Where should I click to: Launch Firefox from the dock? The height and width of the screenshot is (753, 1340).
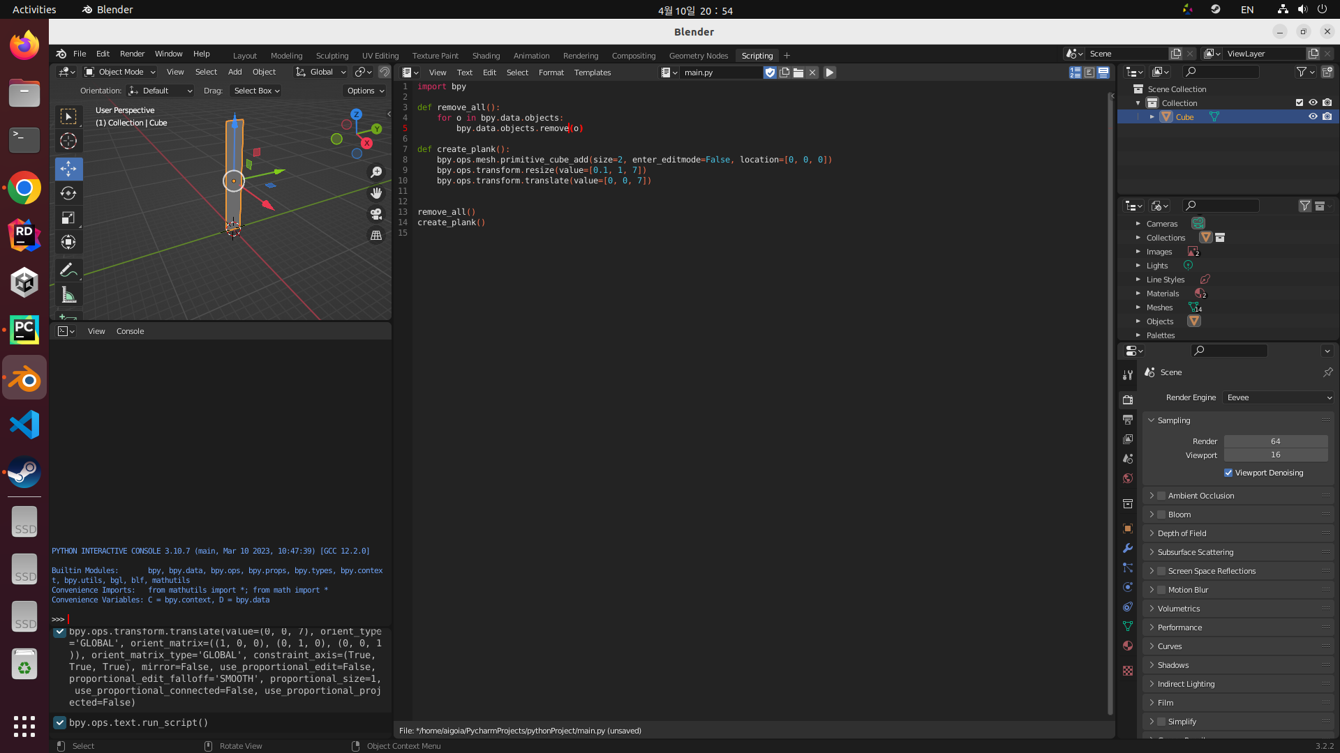(x=24, y=46)
